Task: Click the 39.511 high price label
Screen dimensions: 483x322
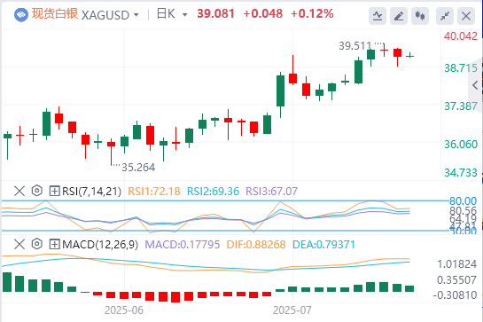Action: pyautogui.click(x=355, y=46)
